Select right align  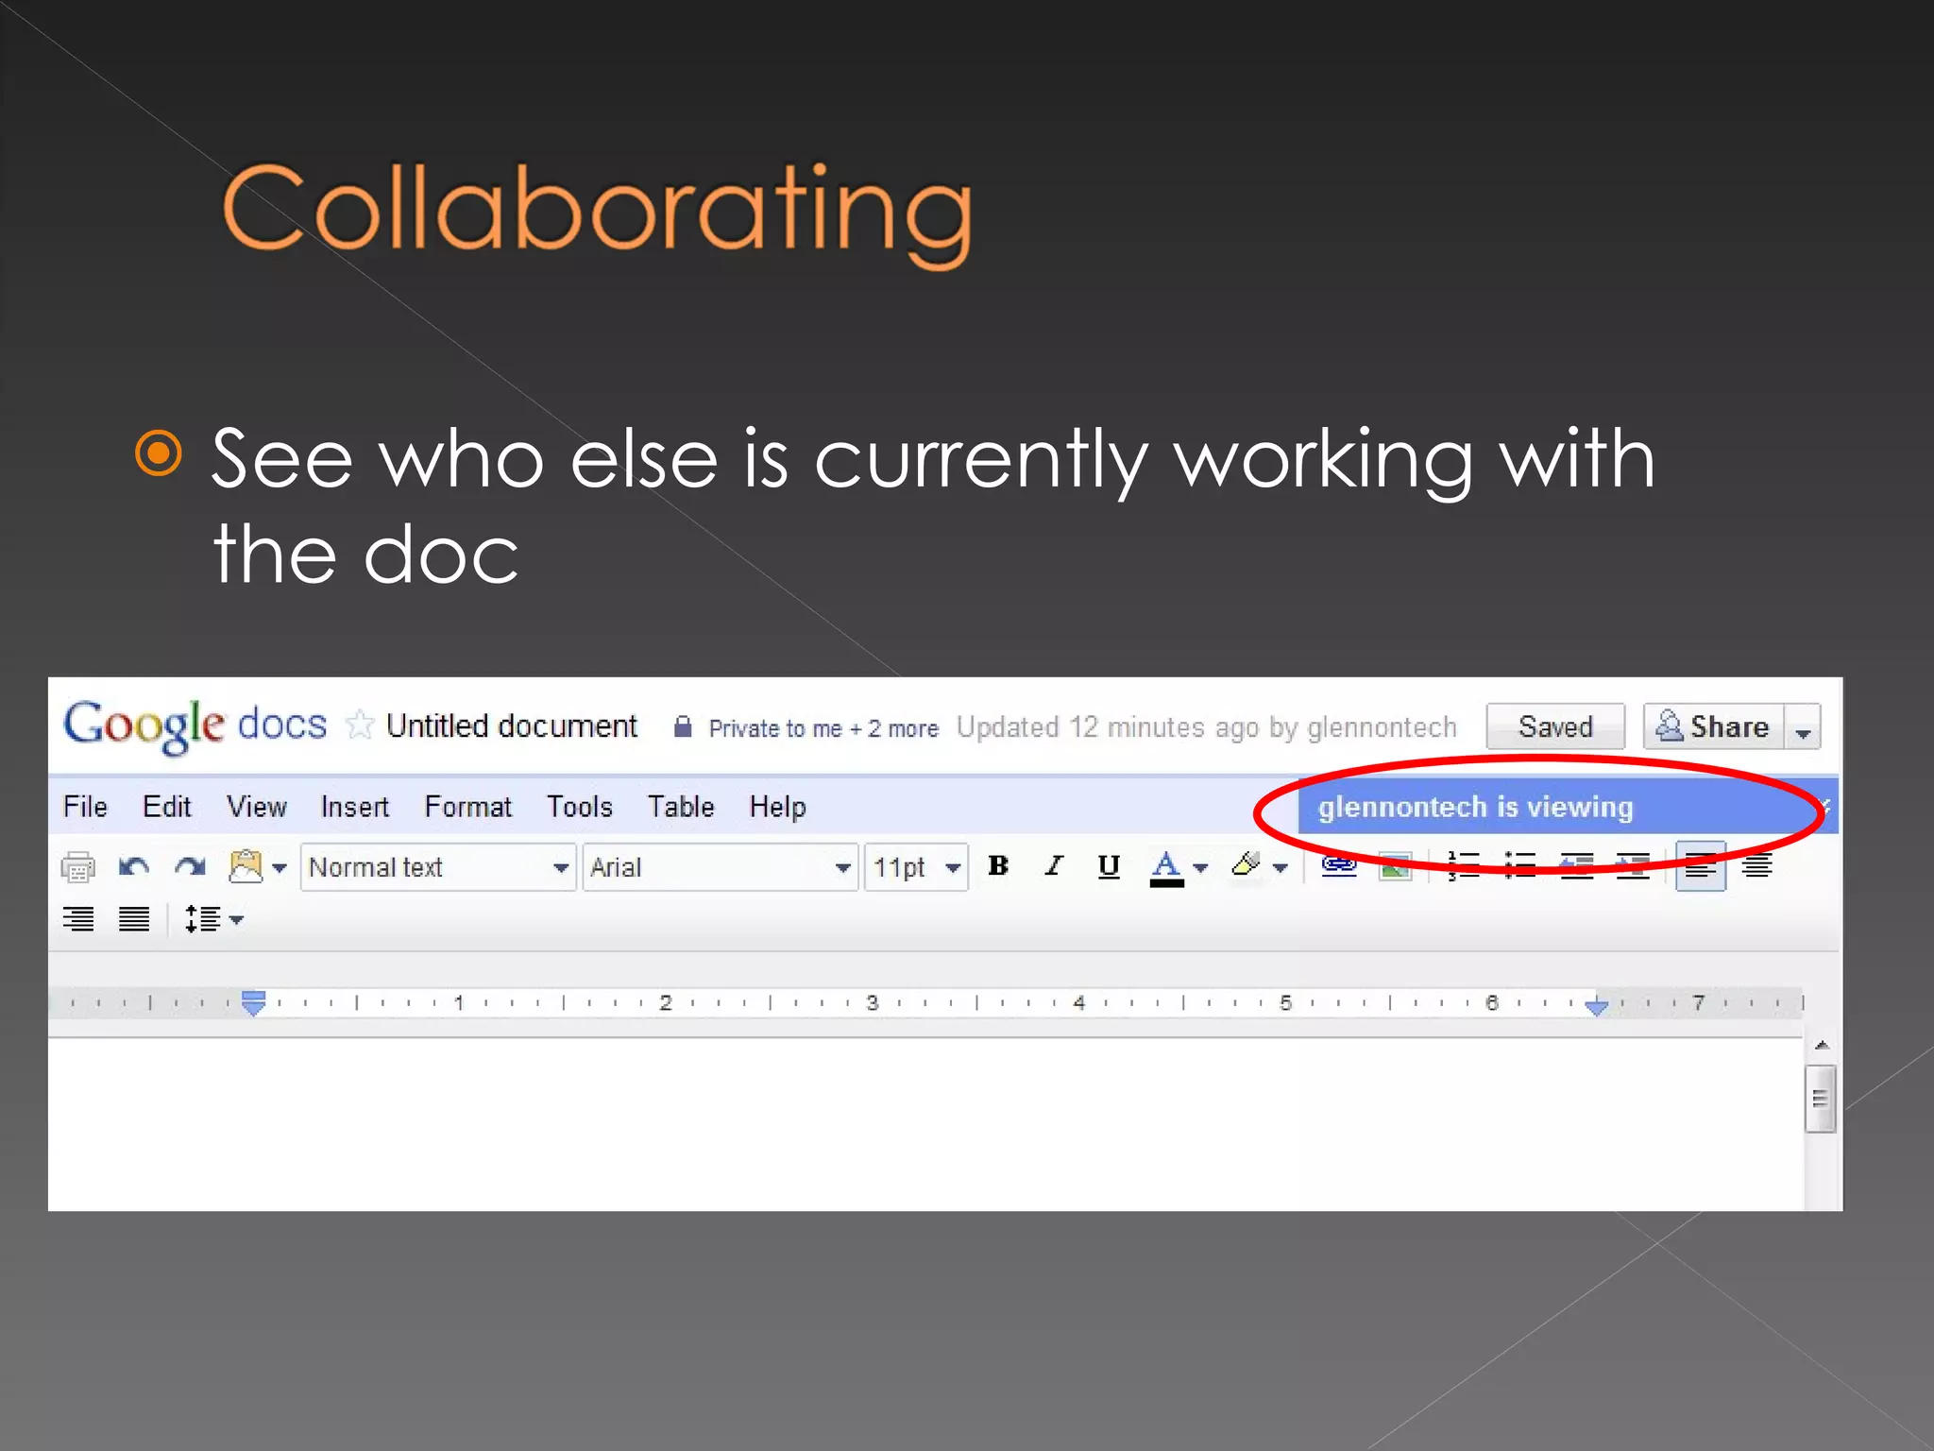(x=78, y=918)
